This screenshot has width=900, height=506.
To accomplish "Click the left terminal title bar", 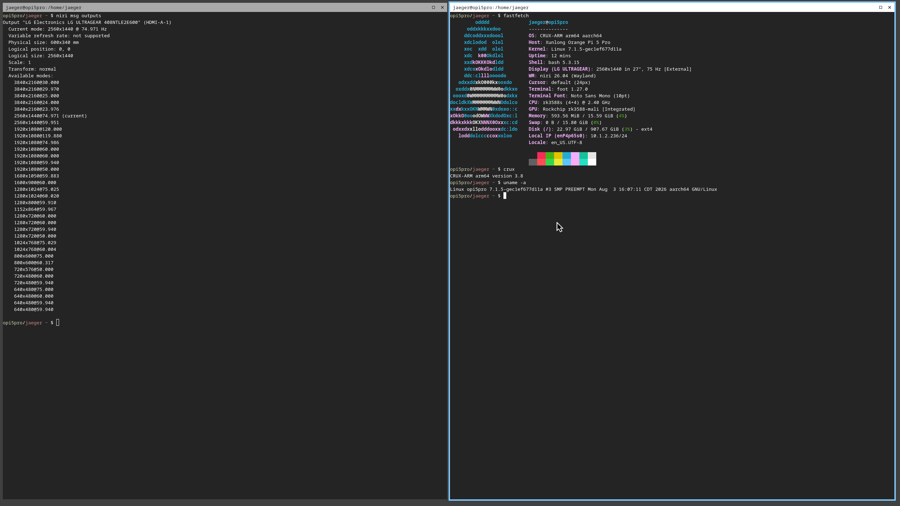I will pyautogui.click(x=225, y=7).
